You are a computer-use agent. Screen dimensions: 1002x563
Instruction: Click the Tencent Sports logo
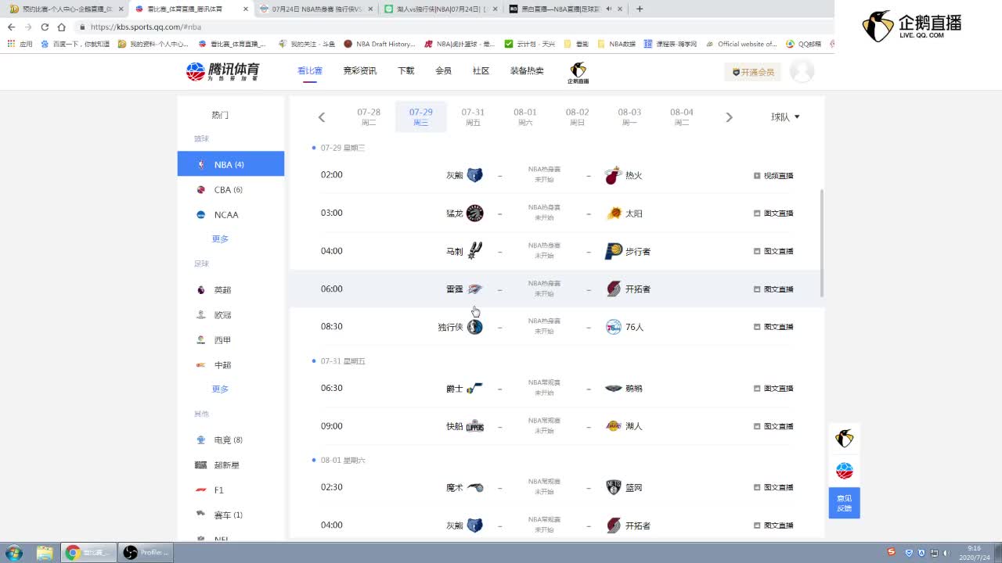[222, 71]
